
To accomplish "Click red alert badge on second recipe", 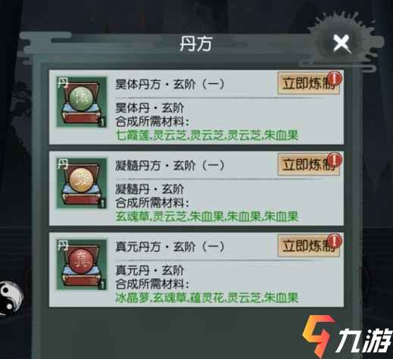I will coord(335,160).
